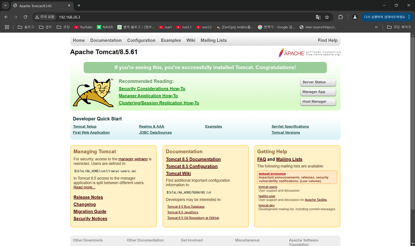Click the back navigation arrow
415x246 pixels.
coord(6,17)
